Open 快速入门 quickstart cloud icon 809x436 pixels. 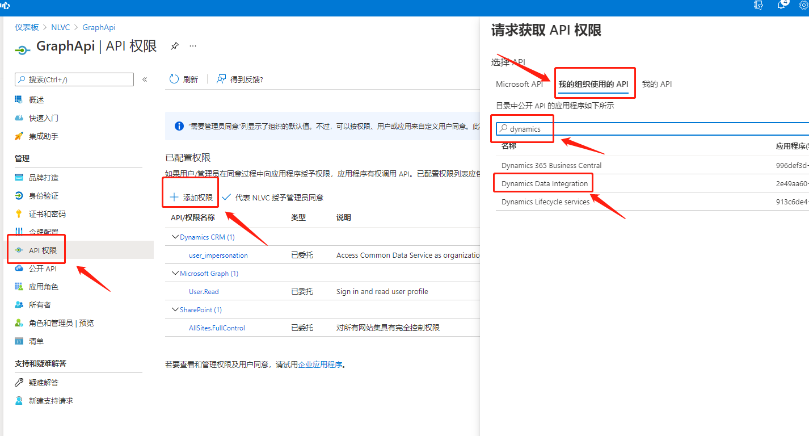click(19, 118)
